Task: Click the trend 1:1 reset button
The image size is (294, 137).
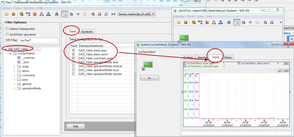Action: point(286,71)
